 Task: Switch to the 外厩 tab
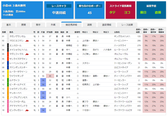click(53, 25)
